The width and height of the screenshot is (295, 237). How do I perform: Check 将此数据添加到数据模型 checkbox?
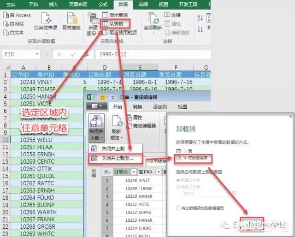[178, 208]
